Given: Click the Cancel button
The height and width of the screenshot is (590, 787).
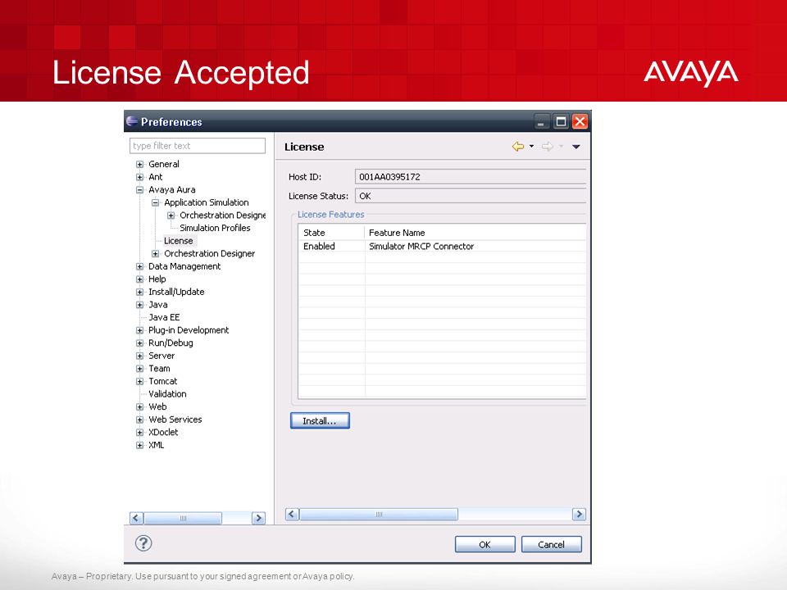Looking at the screenshot, I should click(x=551, y=544).
